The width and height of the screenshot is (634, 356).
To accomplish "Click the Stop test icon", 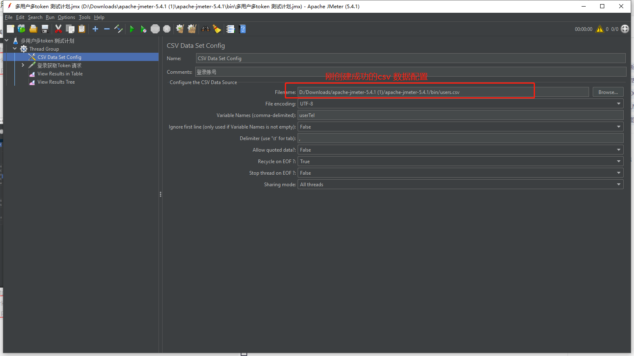I will [x=155, y=29].
